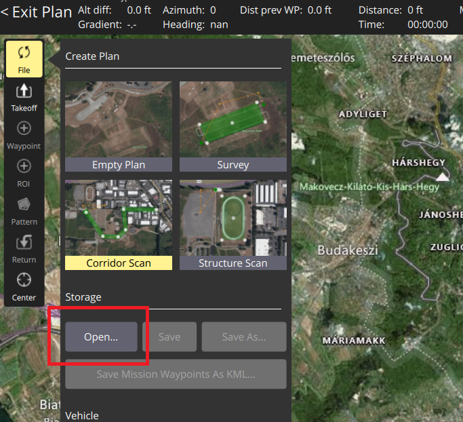Click the ADYLIGET map label

363,114
